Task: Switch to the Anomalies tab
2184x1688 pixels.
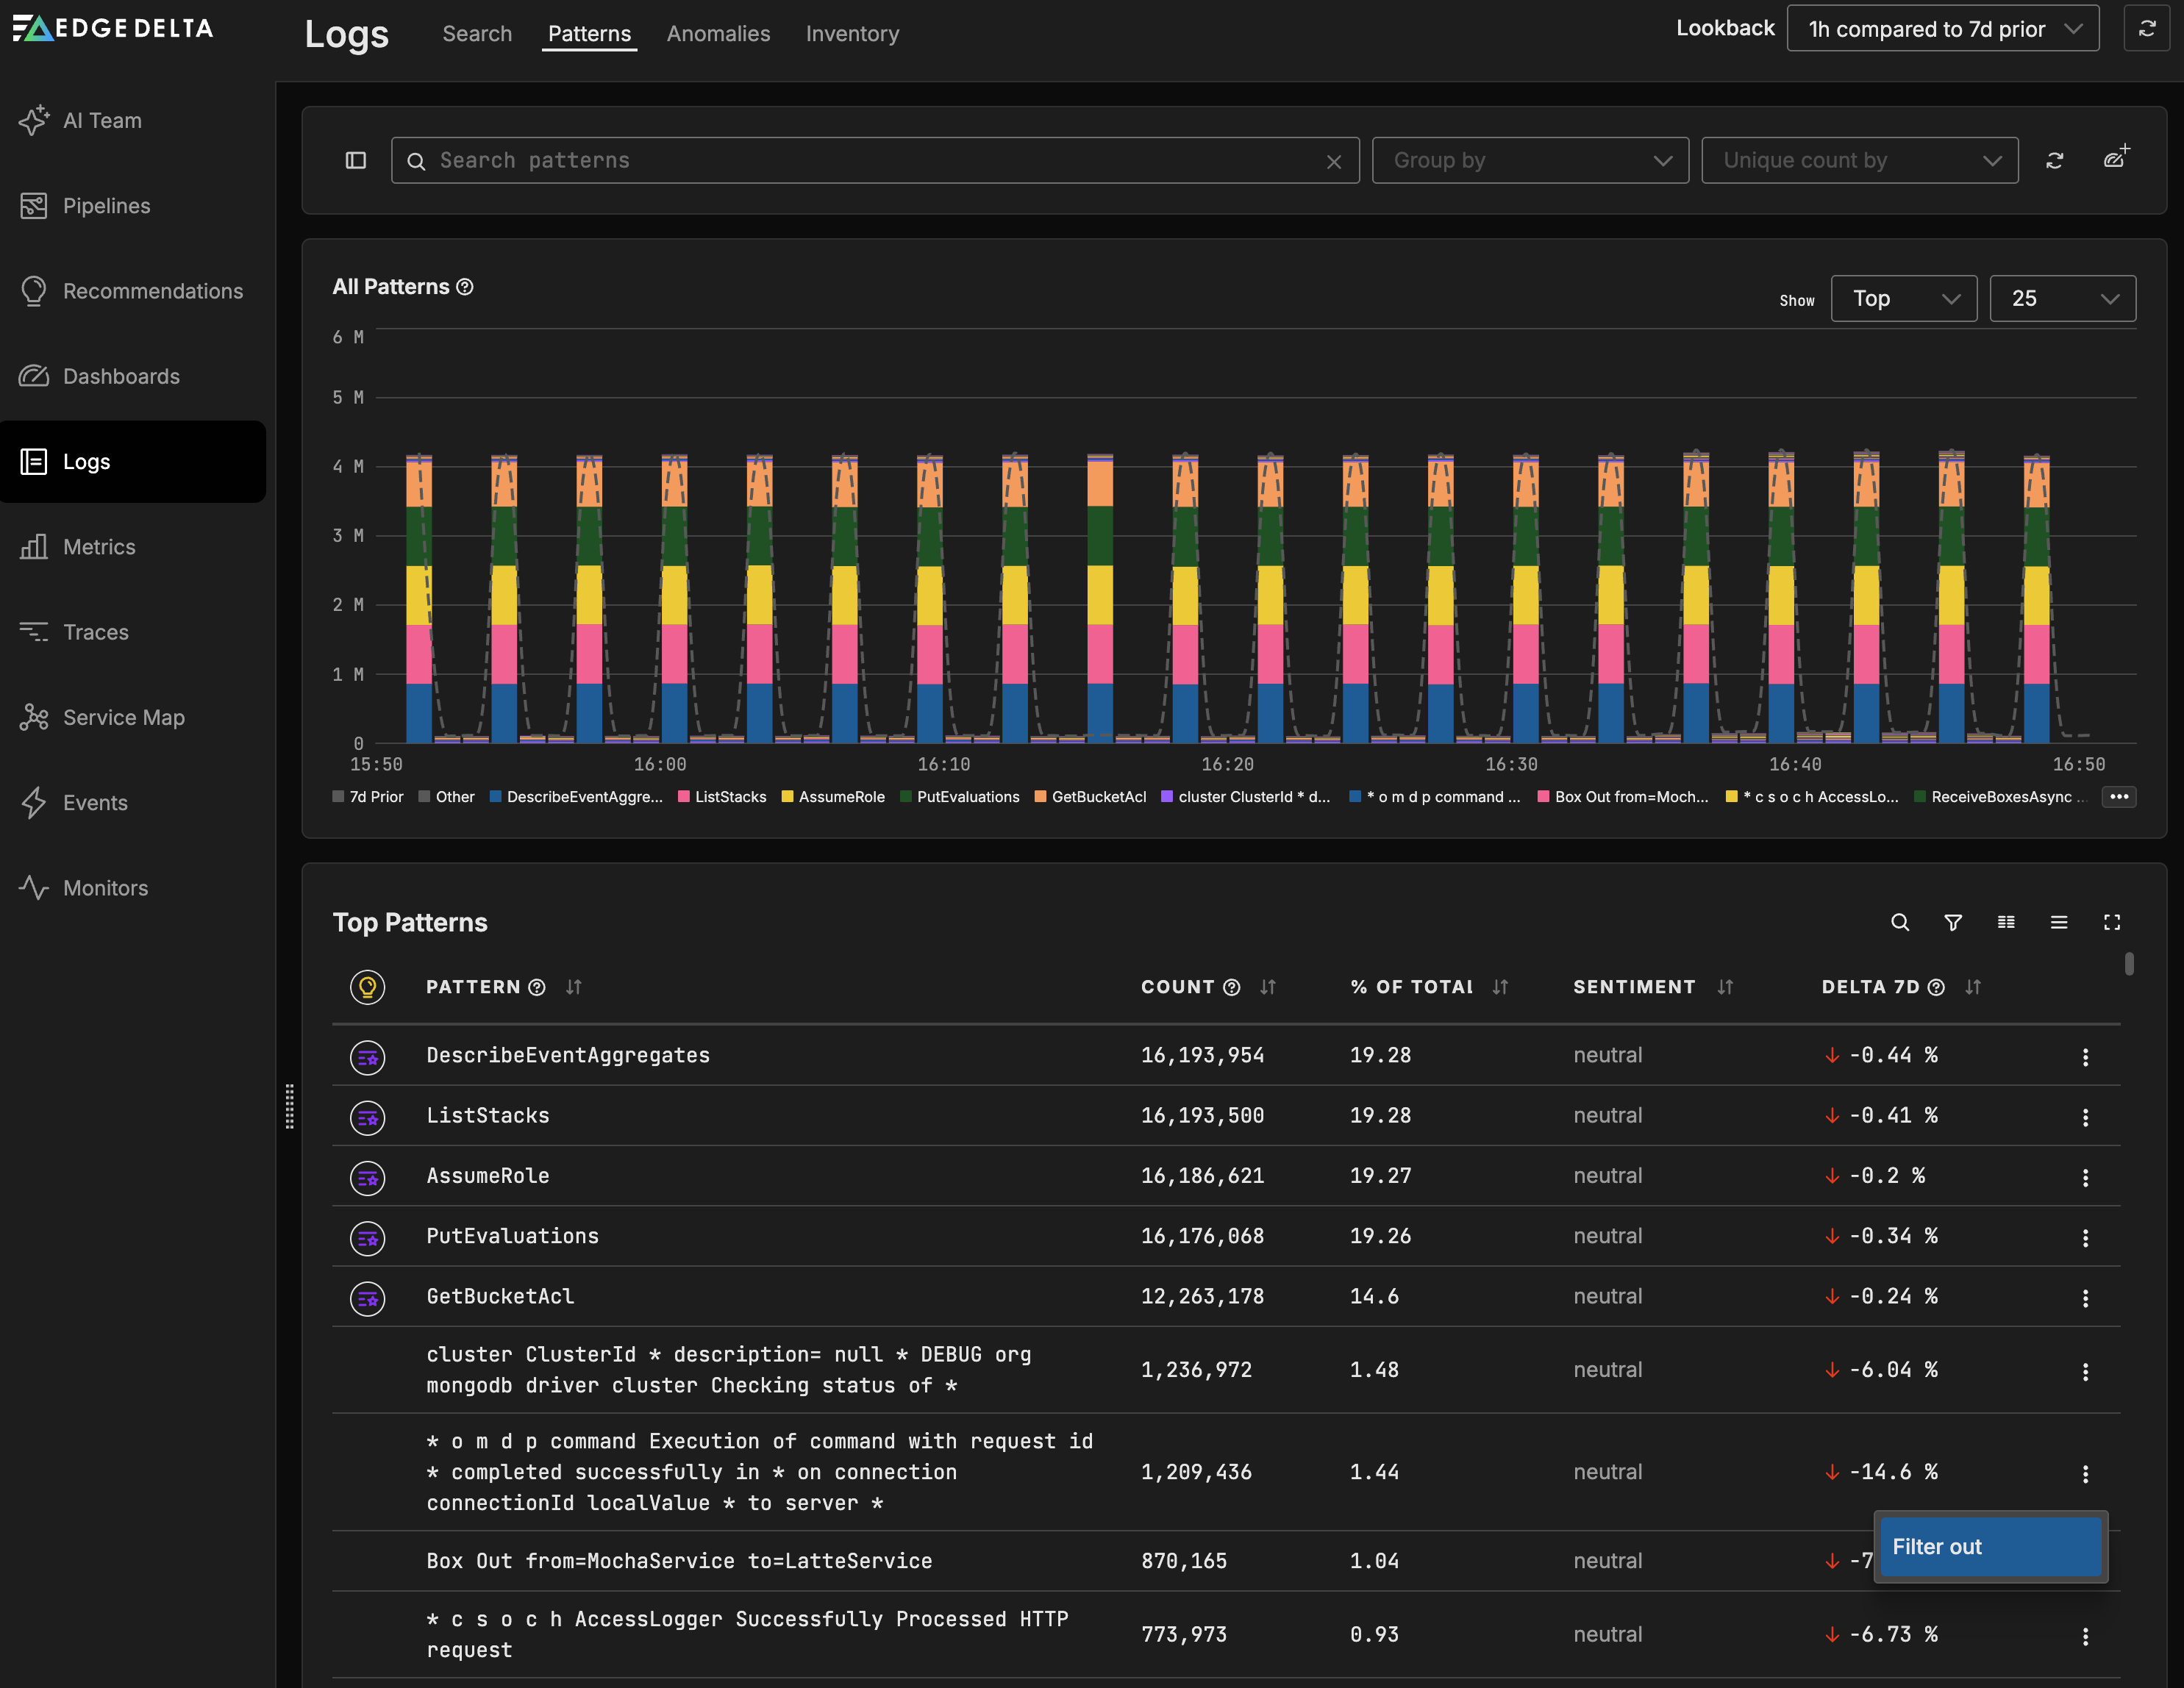Action: [718, 33]
